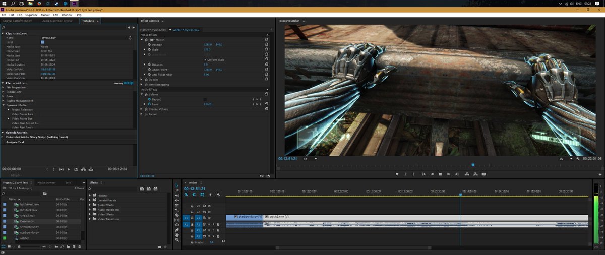Viewport: 605px width, 255px height.
Task: Select the Zoom tool in the tools panel
Action: click(x=177, y=240)
